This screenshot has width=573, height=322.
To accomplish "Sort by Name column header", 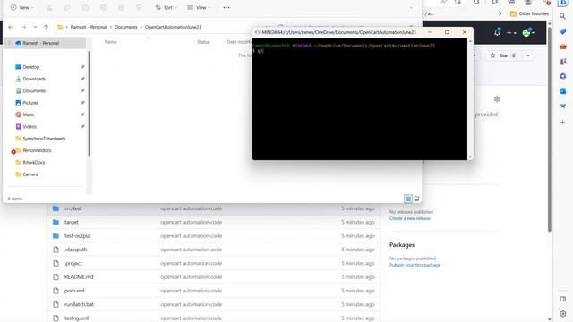I will (x=110, y=42).
